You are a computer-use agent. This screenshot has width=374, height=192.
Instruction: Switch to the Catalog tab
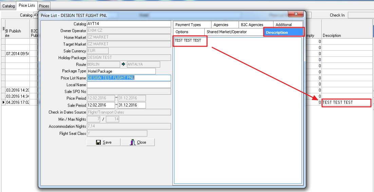coord(8,6)
